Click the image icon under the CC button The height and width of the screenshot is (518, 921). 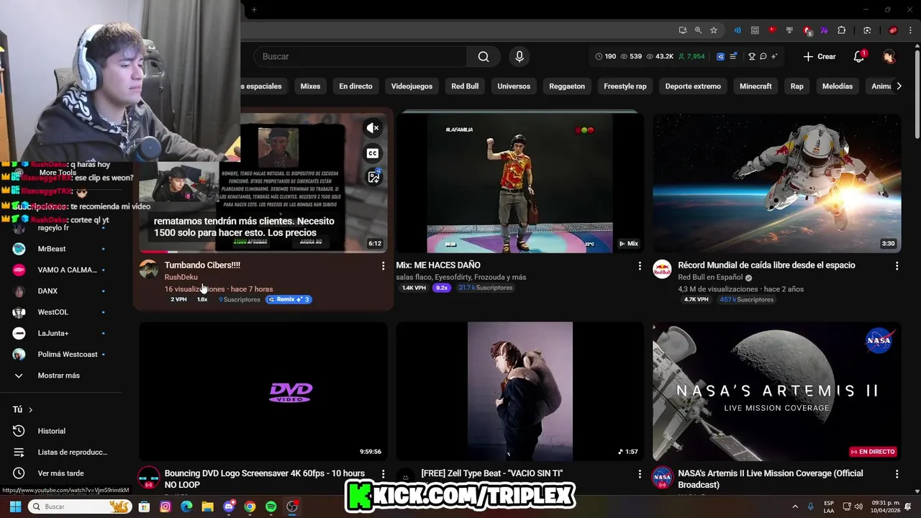click(373, 177)
